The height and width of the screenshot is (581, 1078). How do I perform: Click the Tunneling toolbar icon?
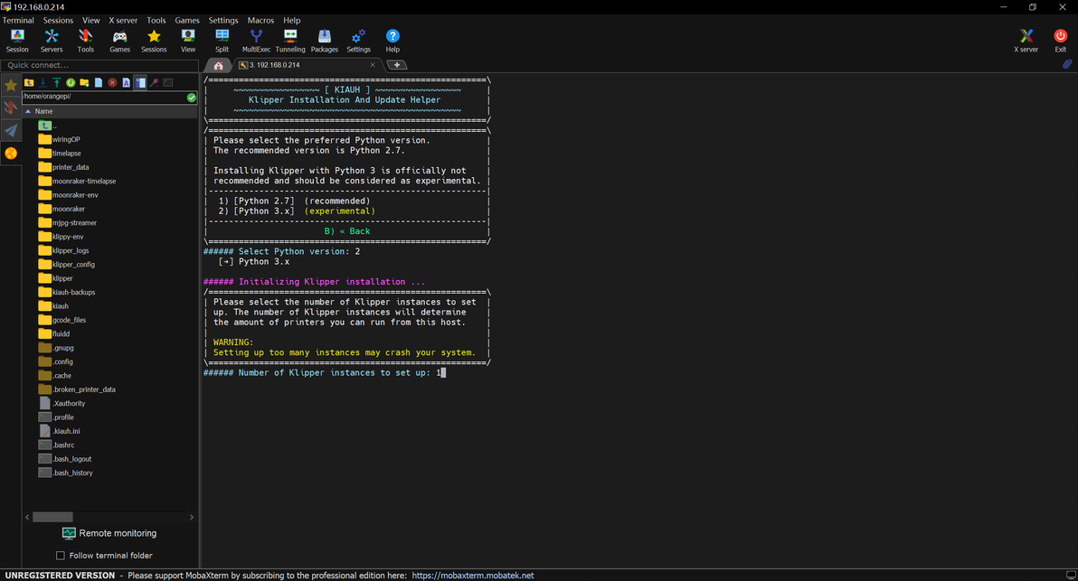click(289, 40)
